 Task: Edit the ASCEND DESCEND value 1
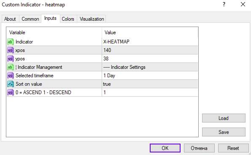click(x=150, y=92)
